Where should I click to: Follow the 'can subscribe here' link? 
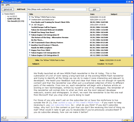pos(60,105)
